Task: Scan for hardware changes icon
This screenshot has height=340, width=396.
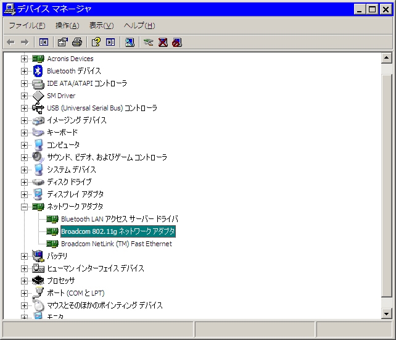Action: point(130,42)
